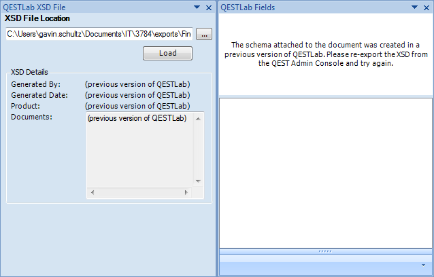Close the QESTLab XSD File pane
This screenshot has width=434, height=277.
pos(209,7)
